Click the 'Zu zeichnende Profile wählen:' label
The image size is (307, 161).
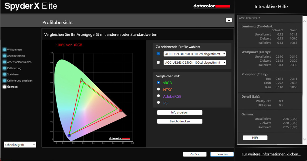pos(178,47)
